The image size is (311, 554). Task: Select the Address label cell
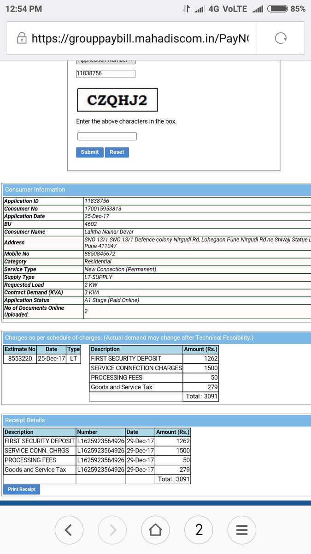(43, 242)
